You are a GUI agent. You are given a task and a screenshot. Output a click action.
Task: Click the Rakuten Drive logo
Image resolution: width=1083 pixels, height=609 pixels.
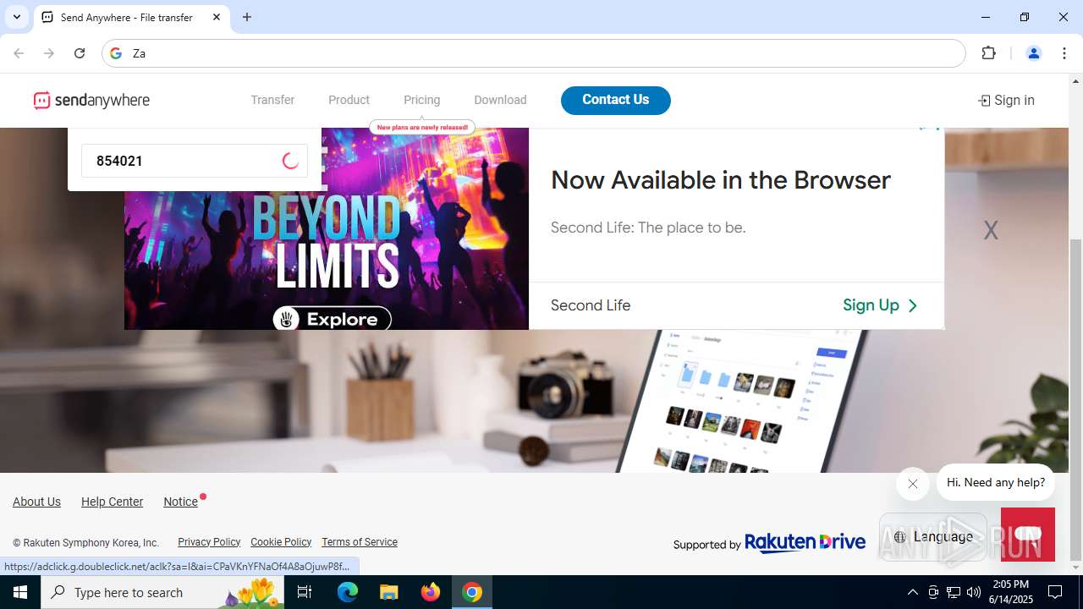(805, 542)
